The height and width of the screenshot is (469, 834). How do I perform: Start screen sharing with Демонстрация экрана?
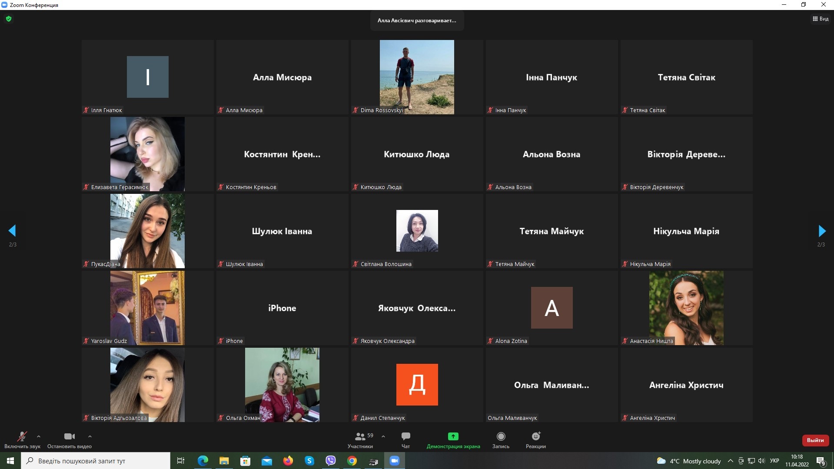[453, 439]
